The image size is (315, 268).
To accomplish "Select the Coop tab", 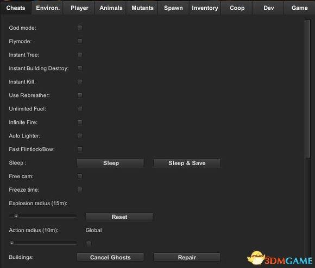I will point(237,8).
